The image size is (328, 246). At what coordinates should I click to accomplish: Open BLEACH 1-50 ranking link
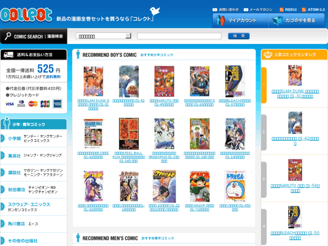coord(295,236)
